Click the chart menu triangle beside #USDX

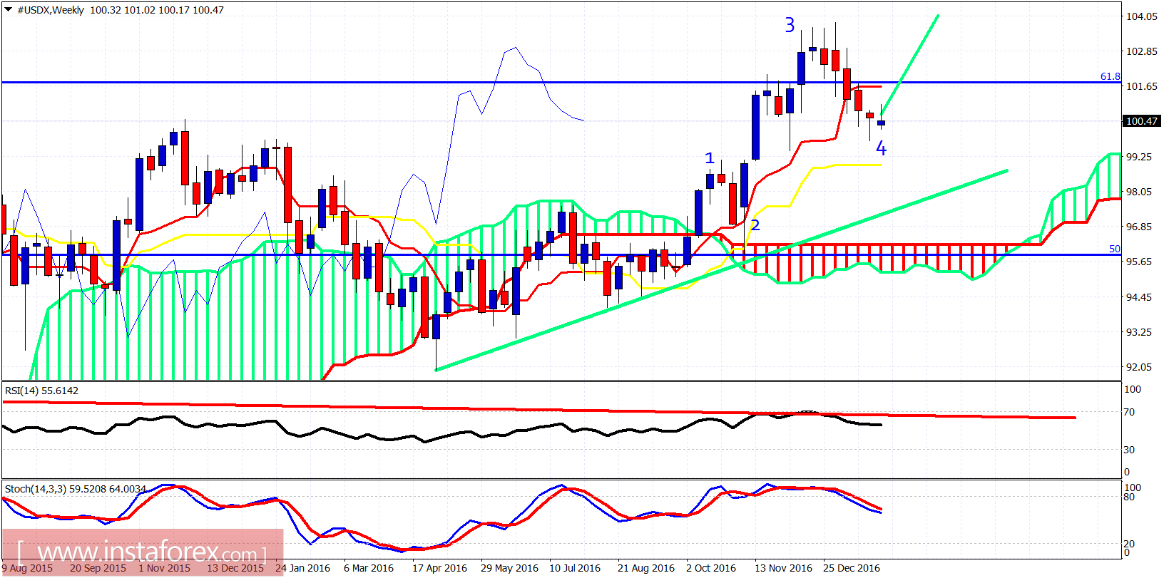[x=8, y=10]
